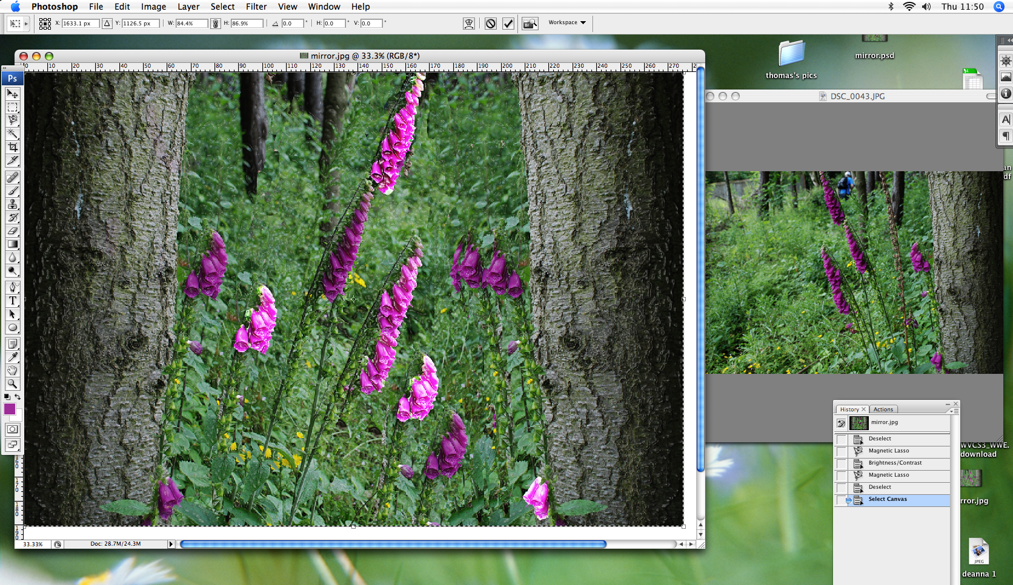Select the Eraser tool
The width and height of the screenshot is (1013, 585).
pyautogui.click(x=12, y=230)
